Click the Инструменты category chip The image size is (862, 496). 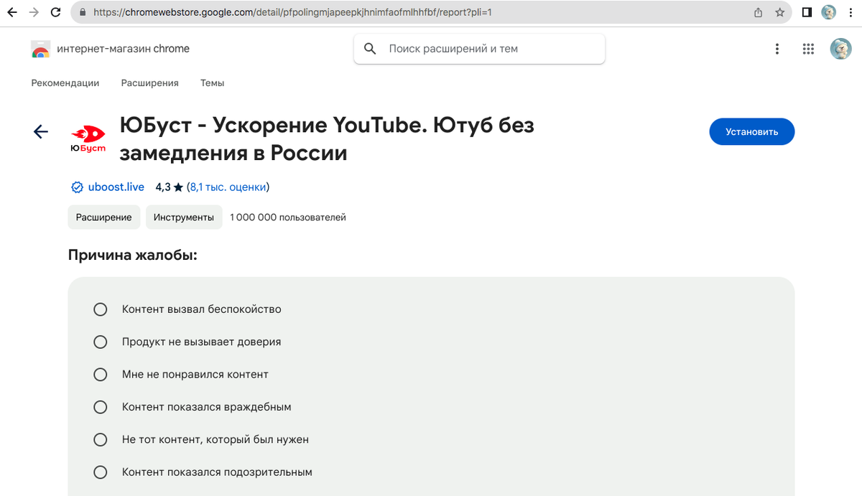point(184,217)
